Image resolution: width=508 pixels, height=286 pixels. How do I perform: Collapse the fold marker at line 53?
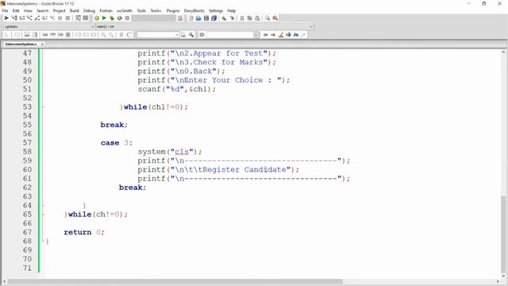43,107
